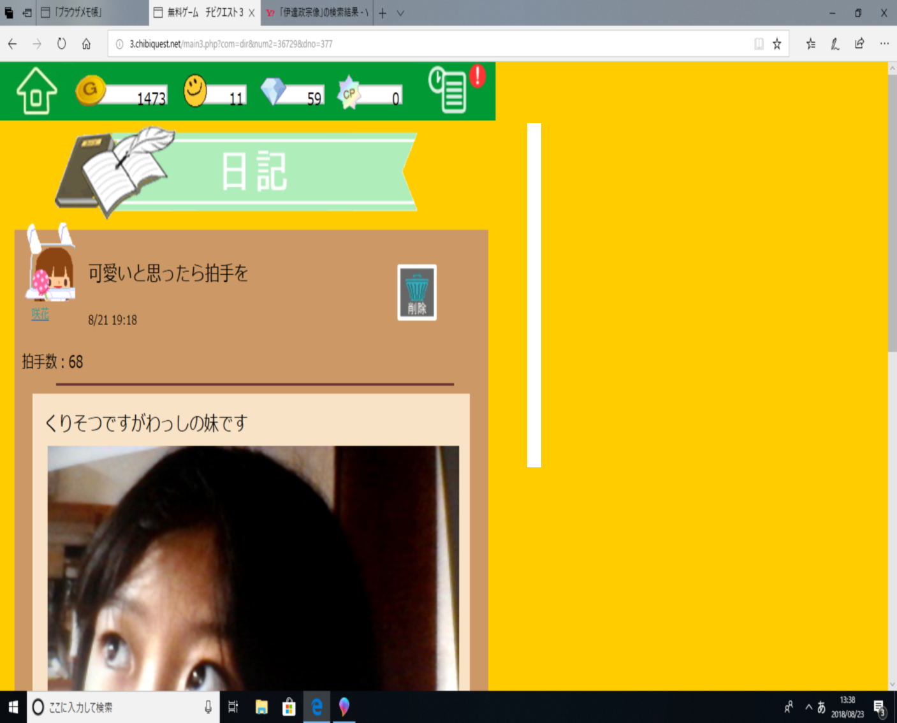Click the bunny-ear avatar character
The height and width of the screenshot is (723, 897).
[51, 265]
